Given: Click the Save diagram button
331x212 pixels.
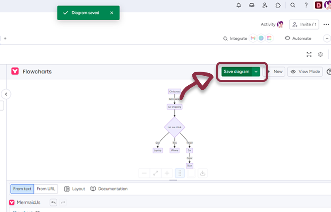Looking at the screenshot, I should 236,72.
